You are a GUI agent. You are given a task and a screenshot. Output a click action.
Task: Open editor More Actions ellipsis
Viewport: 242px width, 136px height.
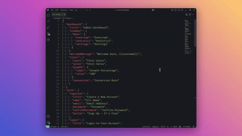pyautogui.click(x=193, y=15)
